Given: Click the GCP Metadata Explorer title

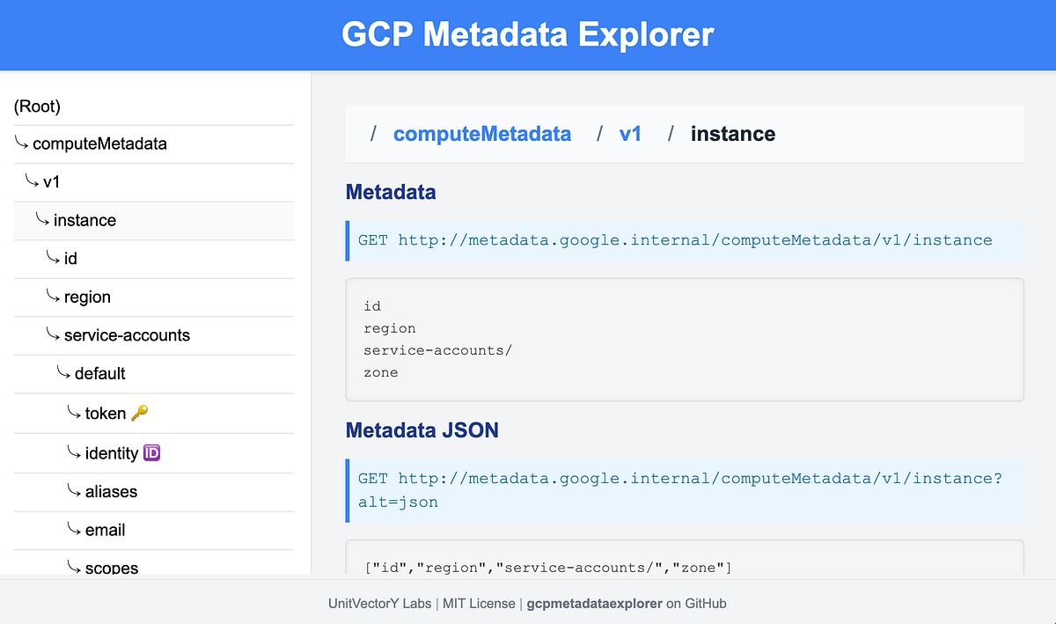Looking at the screenshot, I should tap(527, 34).
